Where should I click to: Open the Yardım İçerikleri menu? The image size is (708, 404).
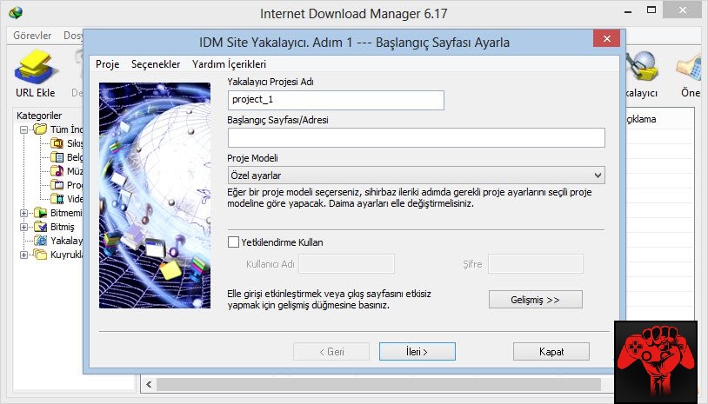[229, 64]
